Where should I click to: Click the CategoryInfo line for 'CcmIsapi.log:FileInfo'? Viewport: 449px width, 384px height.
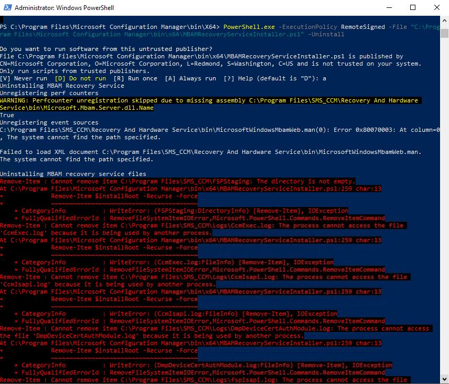[176, 314]
